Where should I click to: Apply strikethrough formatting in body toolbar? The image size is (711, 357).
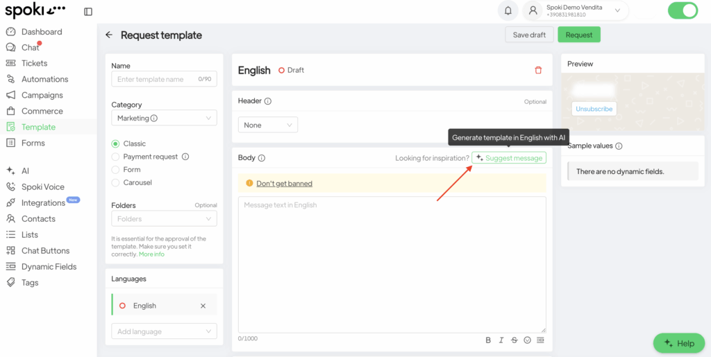514,340
